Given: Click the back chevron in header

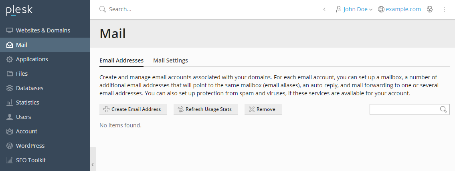Looking at the screenshot, I should (324, 9).
